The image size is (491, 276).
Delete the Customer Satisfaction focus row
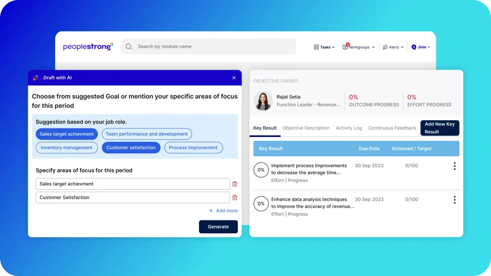[x=234, y=197]
